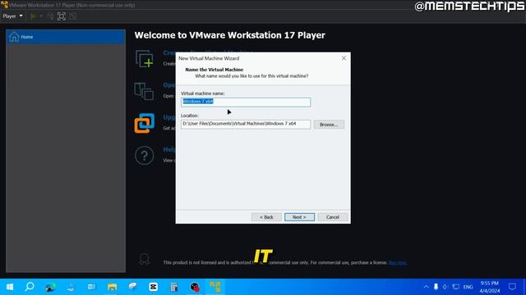Click the unity mode toolbar icon

pyautogui.click(x=73, y=16)
